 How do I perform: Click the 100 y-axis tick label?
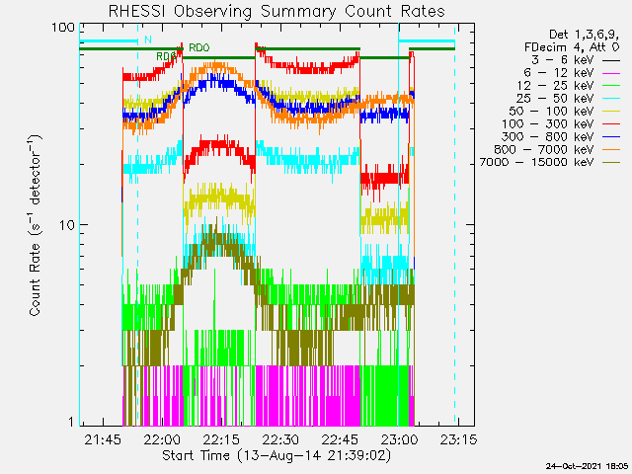pyautogui.click(x=63, y=28)
